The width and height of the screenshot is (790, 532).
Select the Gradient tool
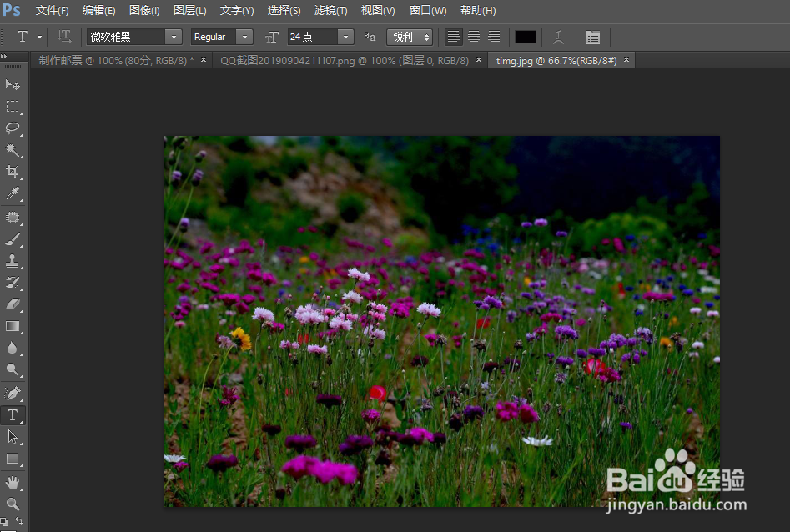pyautogui.click(x=13, y=327)
